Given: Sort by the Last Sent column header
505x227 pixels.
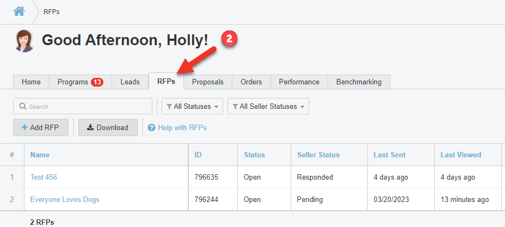Looking at the screenshot, I should pyautogui.click(x=390, y=155).
